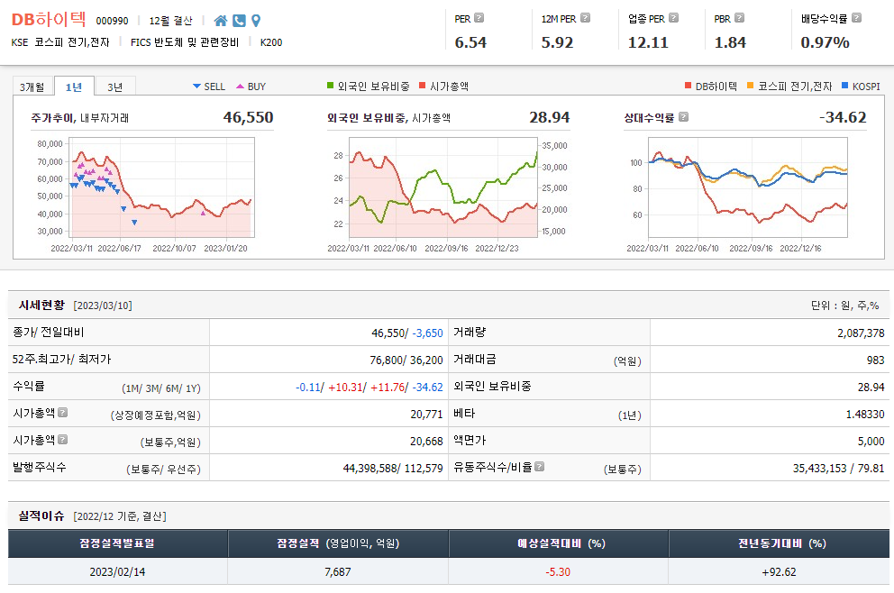Click the pink BUY triangle legend marker
Screen dimensions: 894x593
(x=240, y=87)
